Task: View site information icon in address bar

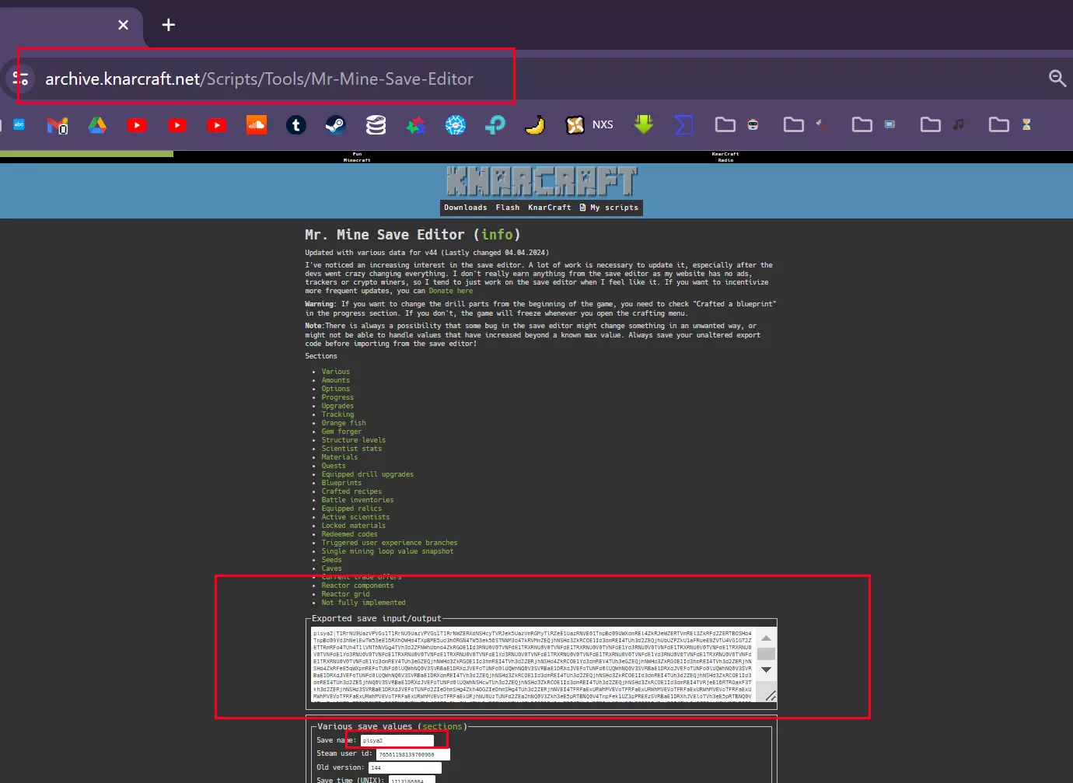Action: 21,79
